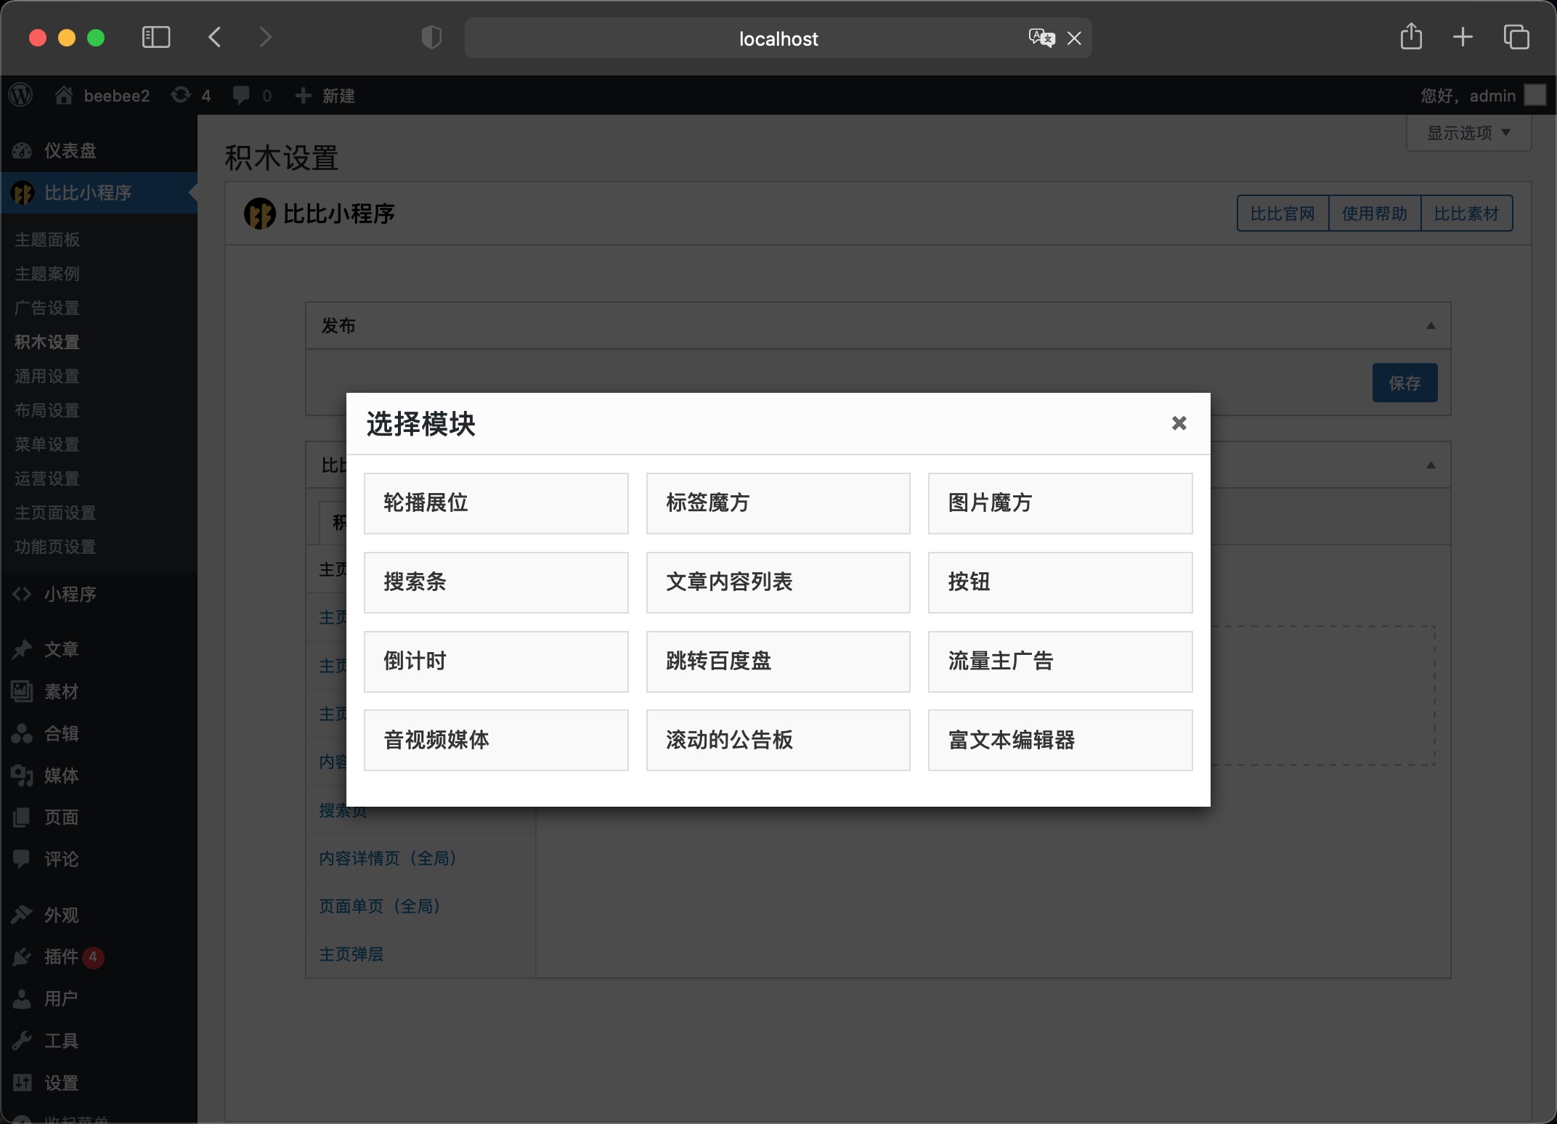
Task: Show Safari tab overview
Action: coord(1516,37)
